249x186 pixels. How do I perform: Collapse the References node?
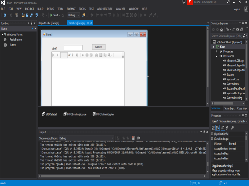217,56
